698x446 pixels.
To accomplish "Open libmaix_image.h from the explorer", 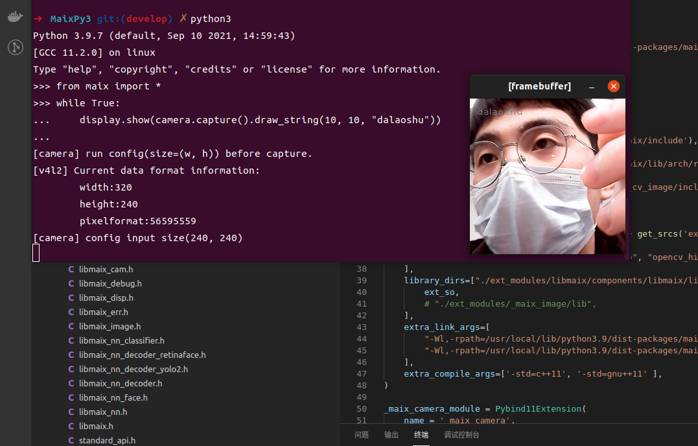I will [110, 326].
